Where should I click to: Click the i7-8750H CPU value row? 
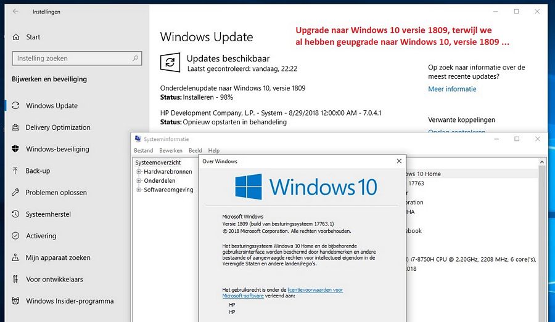click(471, 259)
